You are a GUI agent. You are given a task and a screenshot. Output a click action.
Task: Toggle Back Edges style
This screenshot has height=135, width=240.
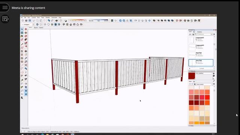coord(41,24)
